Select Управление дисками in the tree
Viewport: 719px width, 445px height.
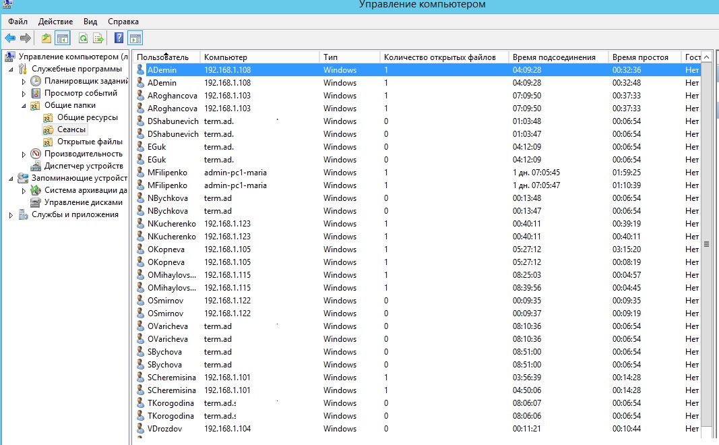pyautogui.click(x=84, y=202)
